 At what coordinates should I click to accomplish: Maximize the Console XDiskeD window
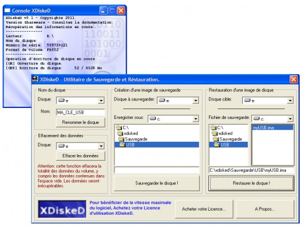112,10
